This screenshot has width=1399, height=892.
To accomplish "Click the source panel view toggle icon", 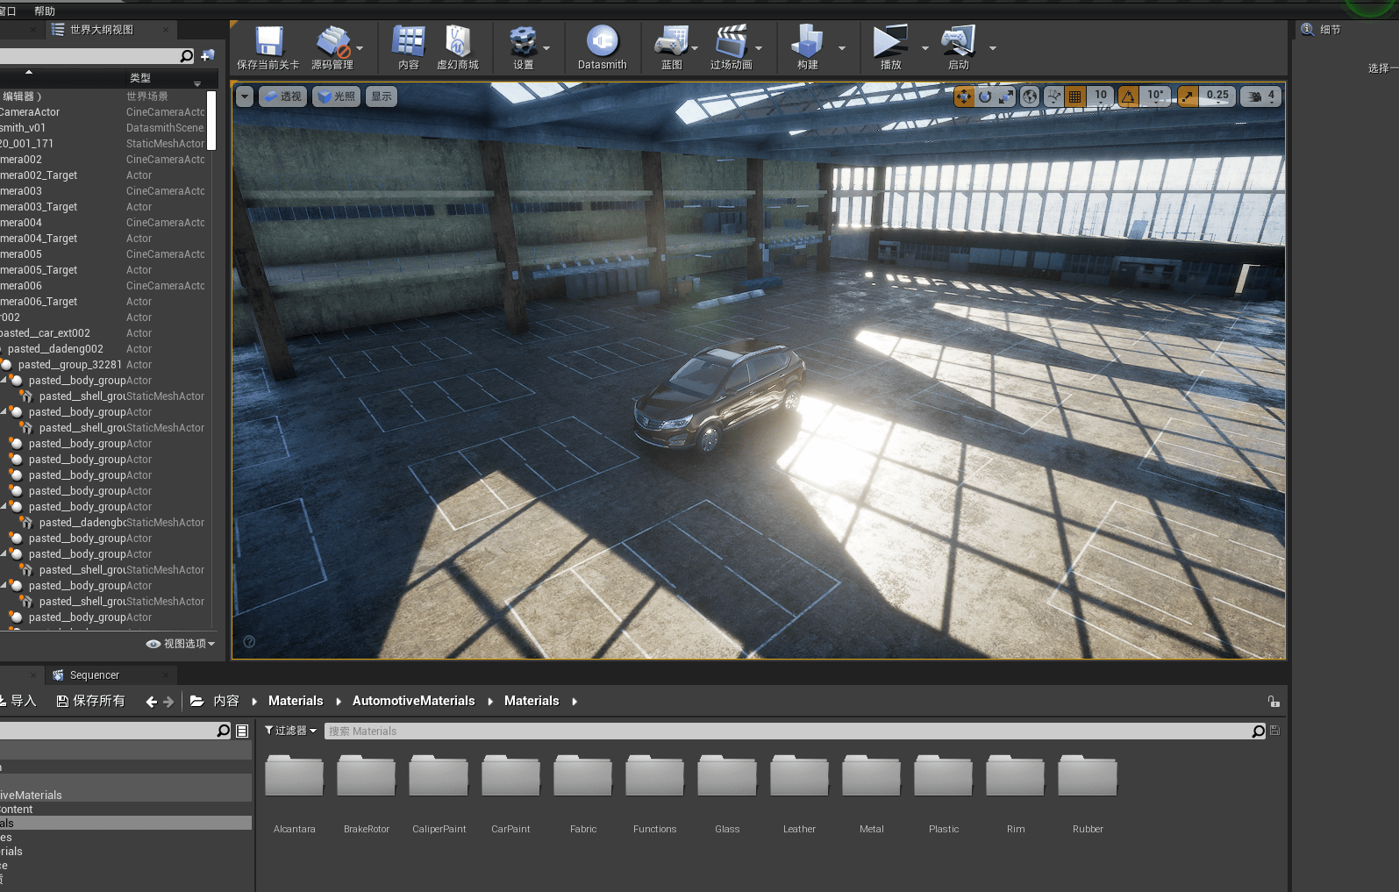I will pyautogui.click(x=243, y=731).
